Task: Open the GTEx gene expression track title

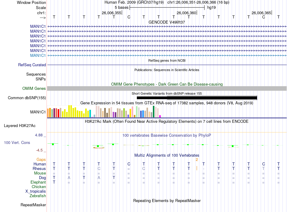Action: click(167, 103)
